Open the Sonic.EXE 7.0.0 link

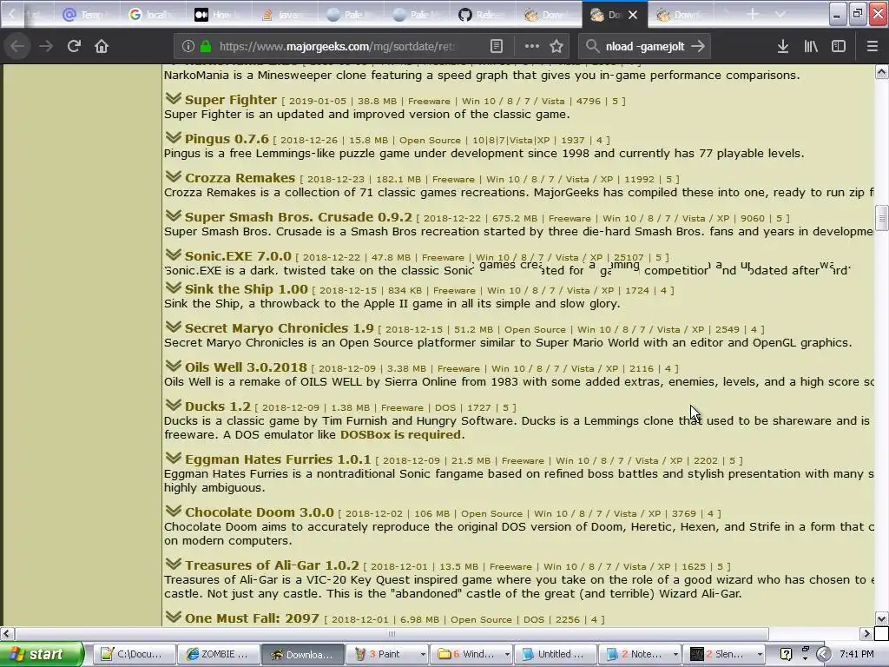pos(238,256)
